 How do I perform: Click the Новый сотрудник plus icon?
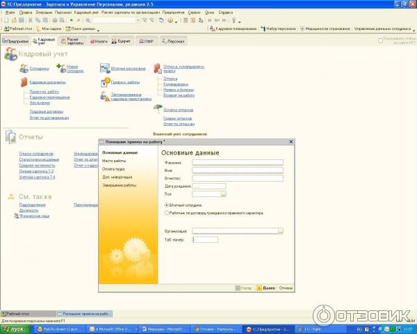(x=60, y=67)
